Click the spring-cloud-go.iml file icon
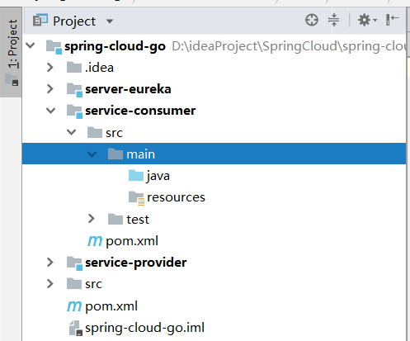 pyautogui.click(x=75, y=328)
